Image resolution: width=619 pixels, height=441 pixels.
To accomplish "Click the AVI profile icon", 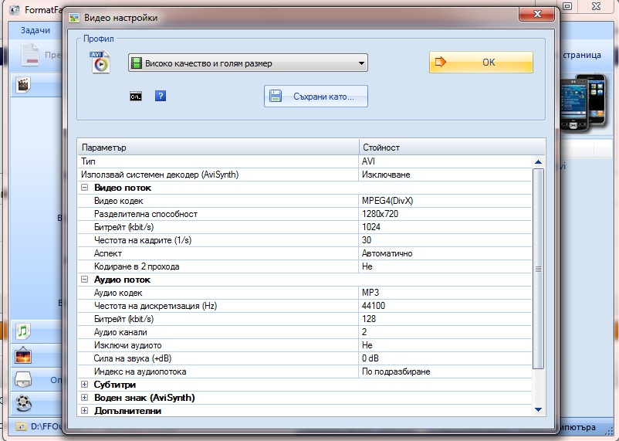I will point(100,62).
